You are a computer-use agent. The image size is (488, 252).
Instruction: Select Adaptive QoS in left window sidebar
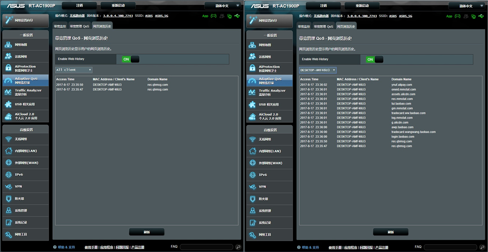[x=26, y=81]
